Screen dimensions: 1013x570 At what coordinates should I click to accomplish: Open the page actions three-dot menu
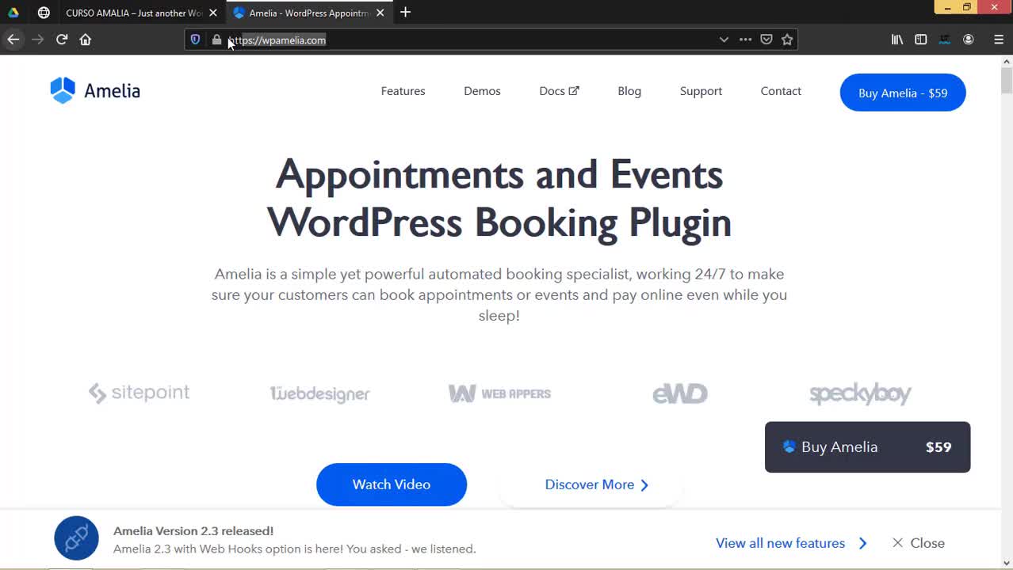pos(745,40)
